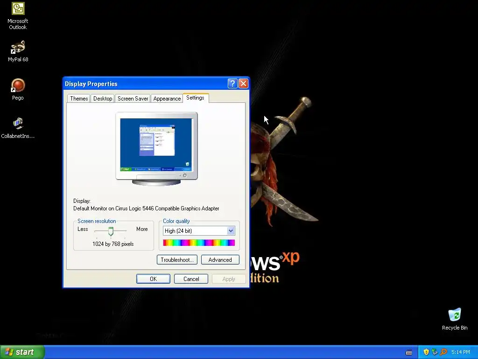Close the Display Properties dialog
Screen dimensions: 478x359
(x=243, y=83)
